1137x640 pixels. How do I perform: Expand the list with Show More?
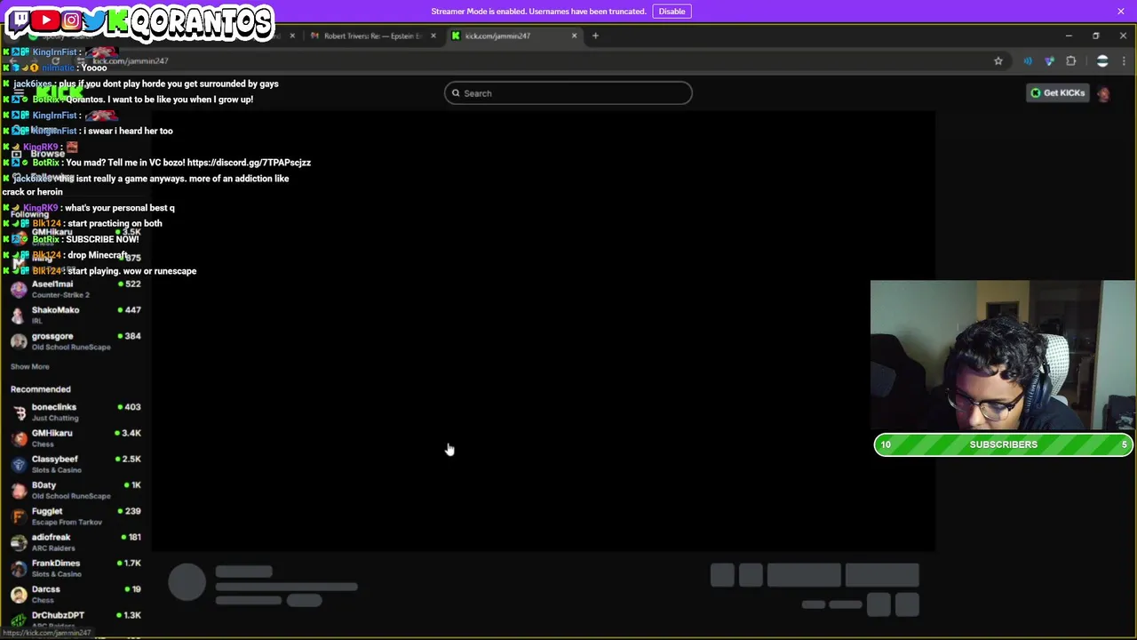click(x=29, y=366)
